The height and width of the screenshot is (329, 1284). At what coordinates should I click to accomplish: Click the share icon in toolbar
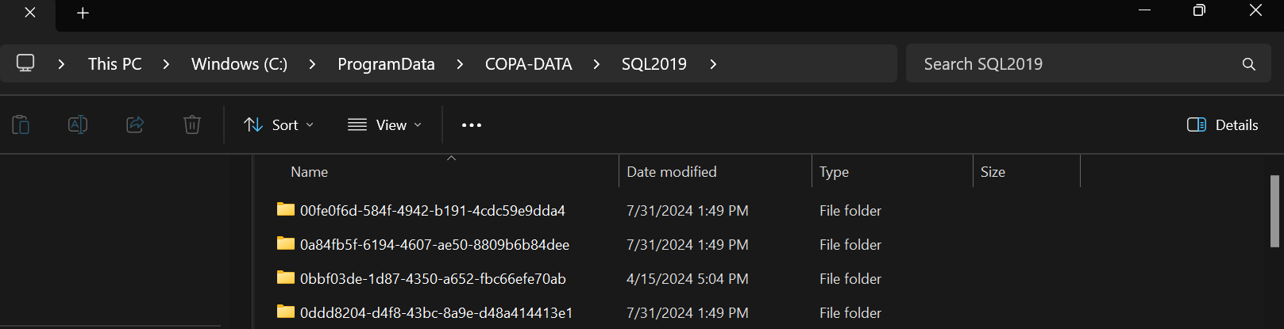[x=135, y=124]
